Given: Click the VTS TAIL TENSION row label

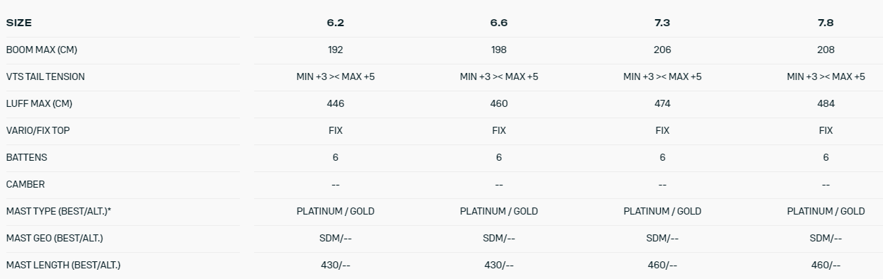Looking at the screenshot, I should (x=45, y=76).
